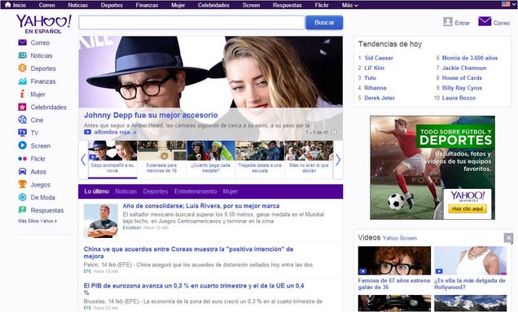Open Deportes in the top navigation bar

pos(112,5)
